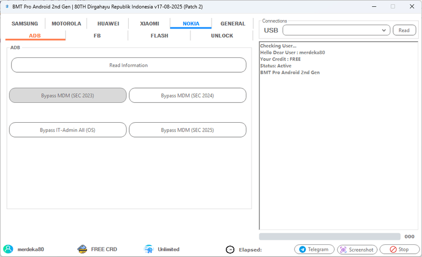The height and width of the screenshot is (257, 422).
Task: Open the GENERAL tab
Action: [x=233, y=24]
